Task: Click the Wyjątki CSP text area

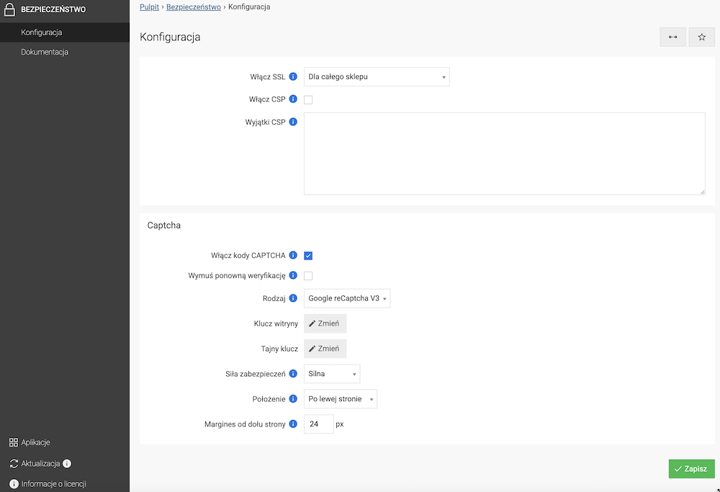Action: coord(504,153)
